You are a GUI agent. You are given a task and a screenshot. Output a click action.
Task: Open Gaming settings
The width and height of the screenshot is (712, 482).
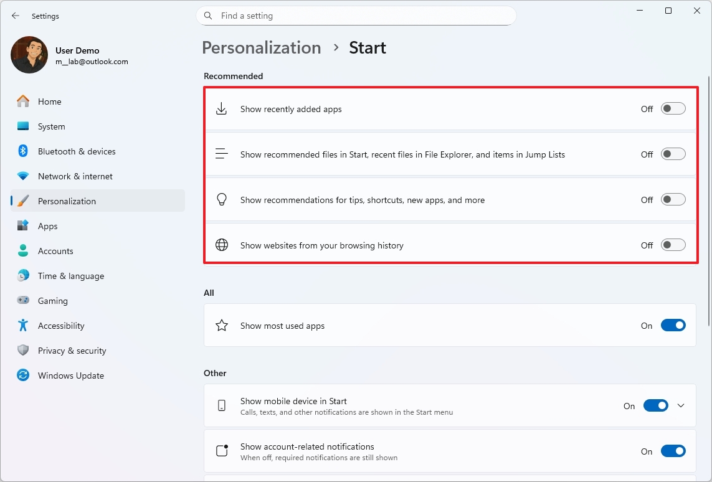click(x=52, y=300)
